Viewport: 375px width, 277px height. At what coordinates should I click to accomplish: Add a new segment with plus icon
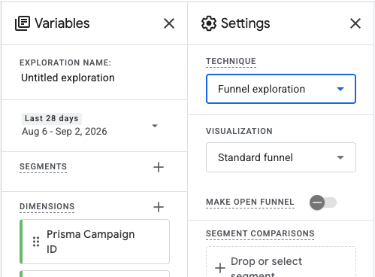click(x=159, y=167)
